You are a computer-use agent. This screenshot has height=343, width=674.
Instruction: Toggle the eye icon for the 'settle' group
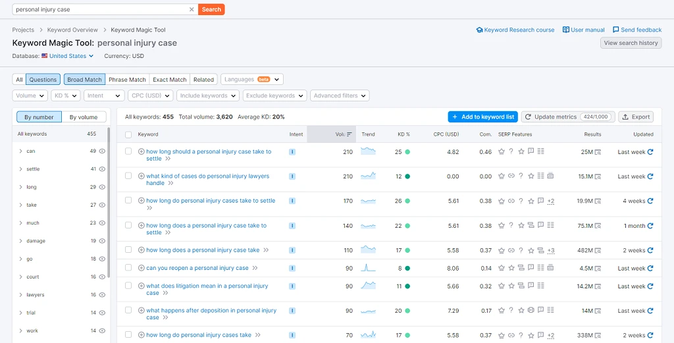[102, 169]
